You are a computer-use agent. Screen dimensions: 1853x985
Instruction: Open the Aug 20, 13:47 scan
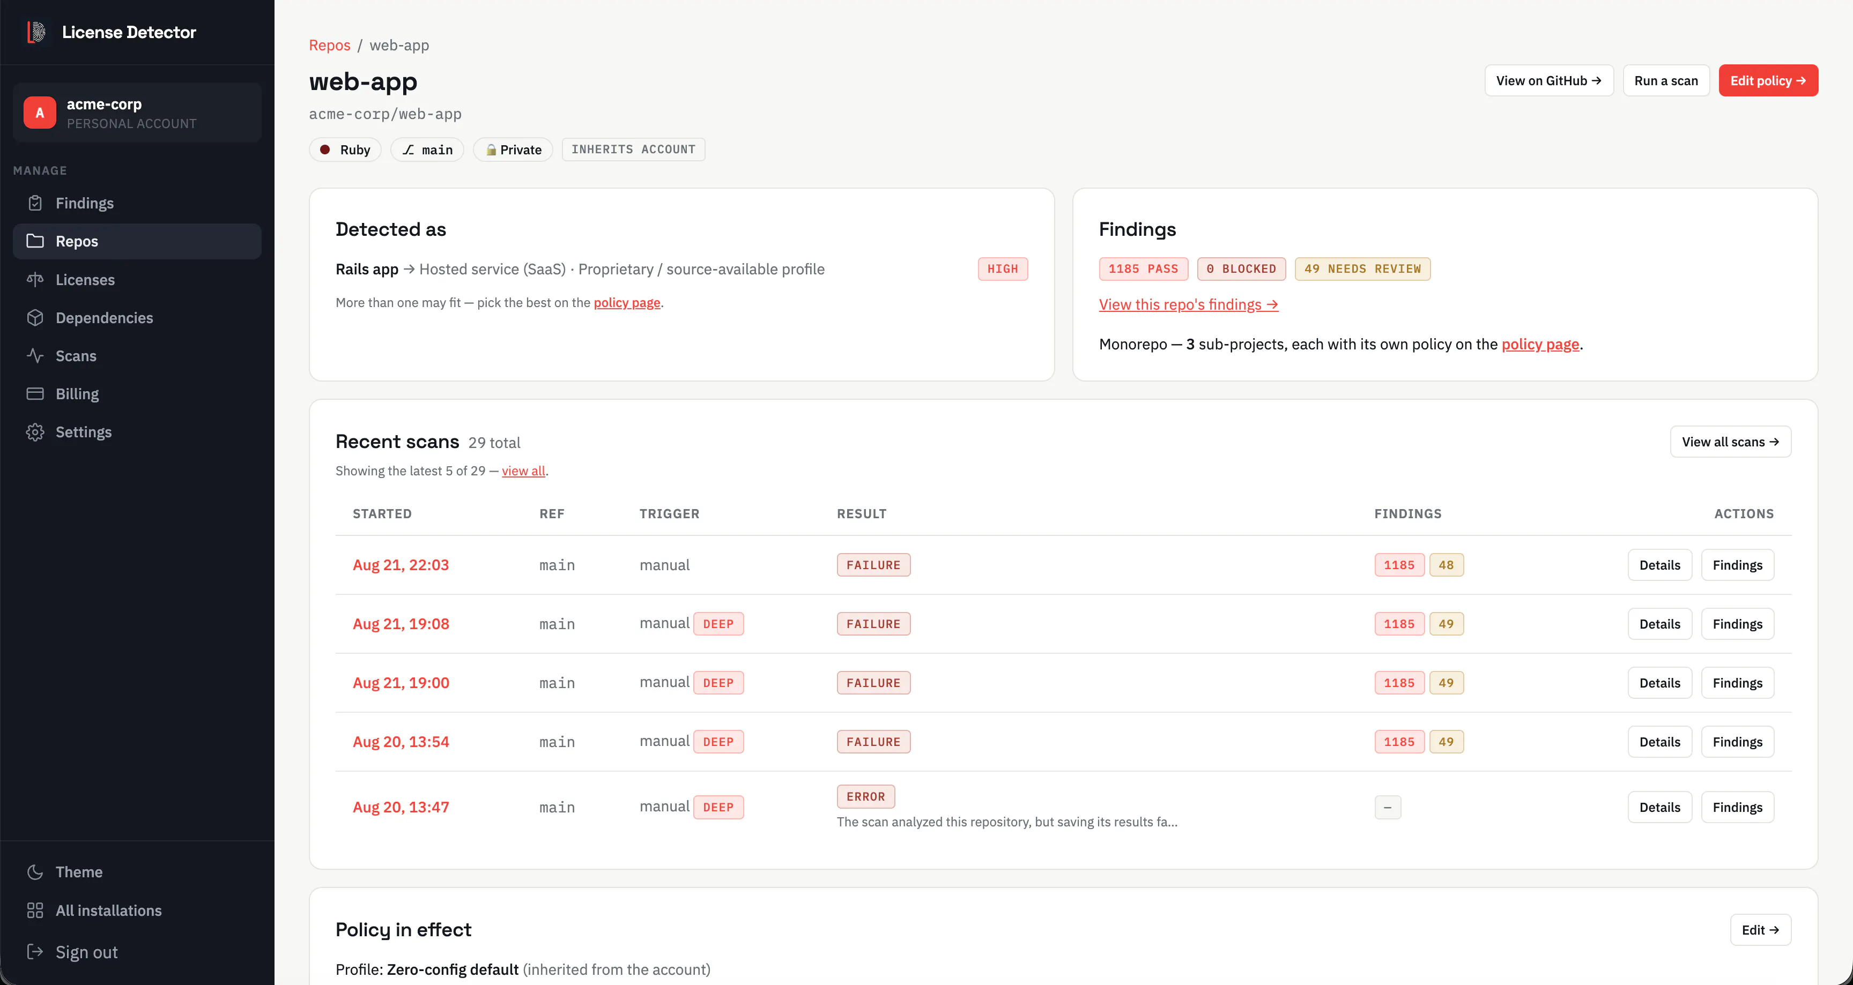coord(401,807)
